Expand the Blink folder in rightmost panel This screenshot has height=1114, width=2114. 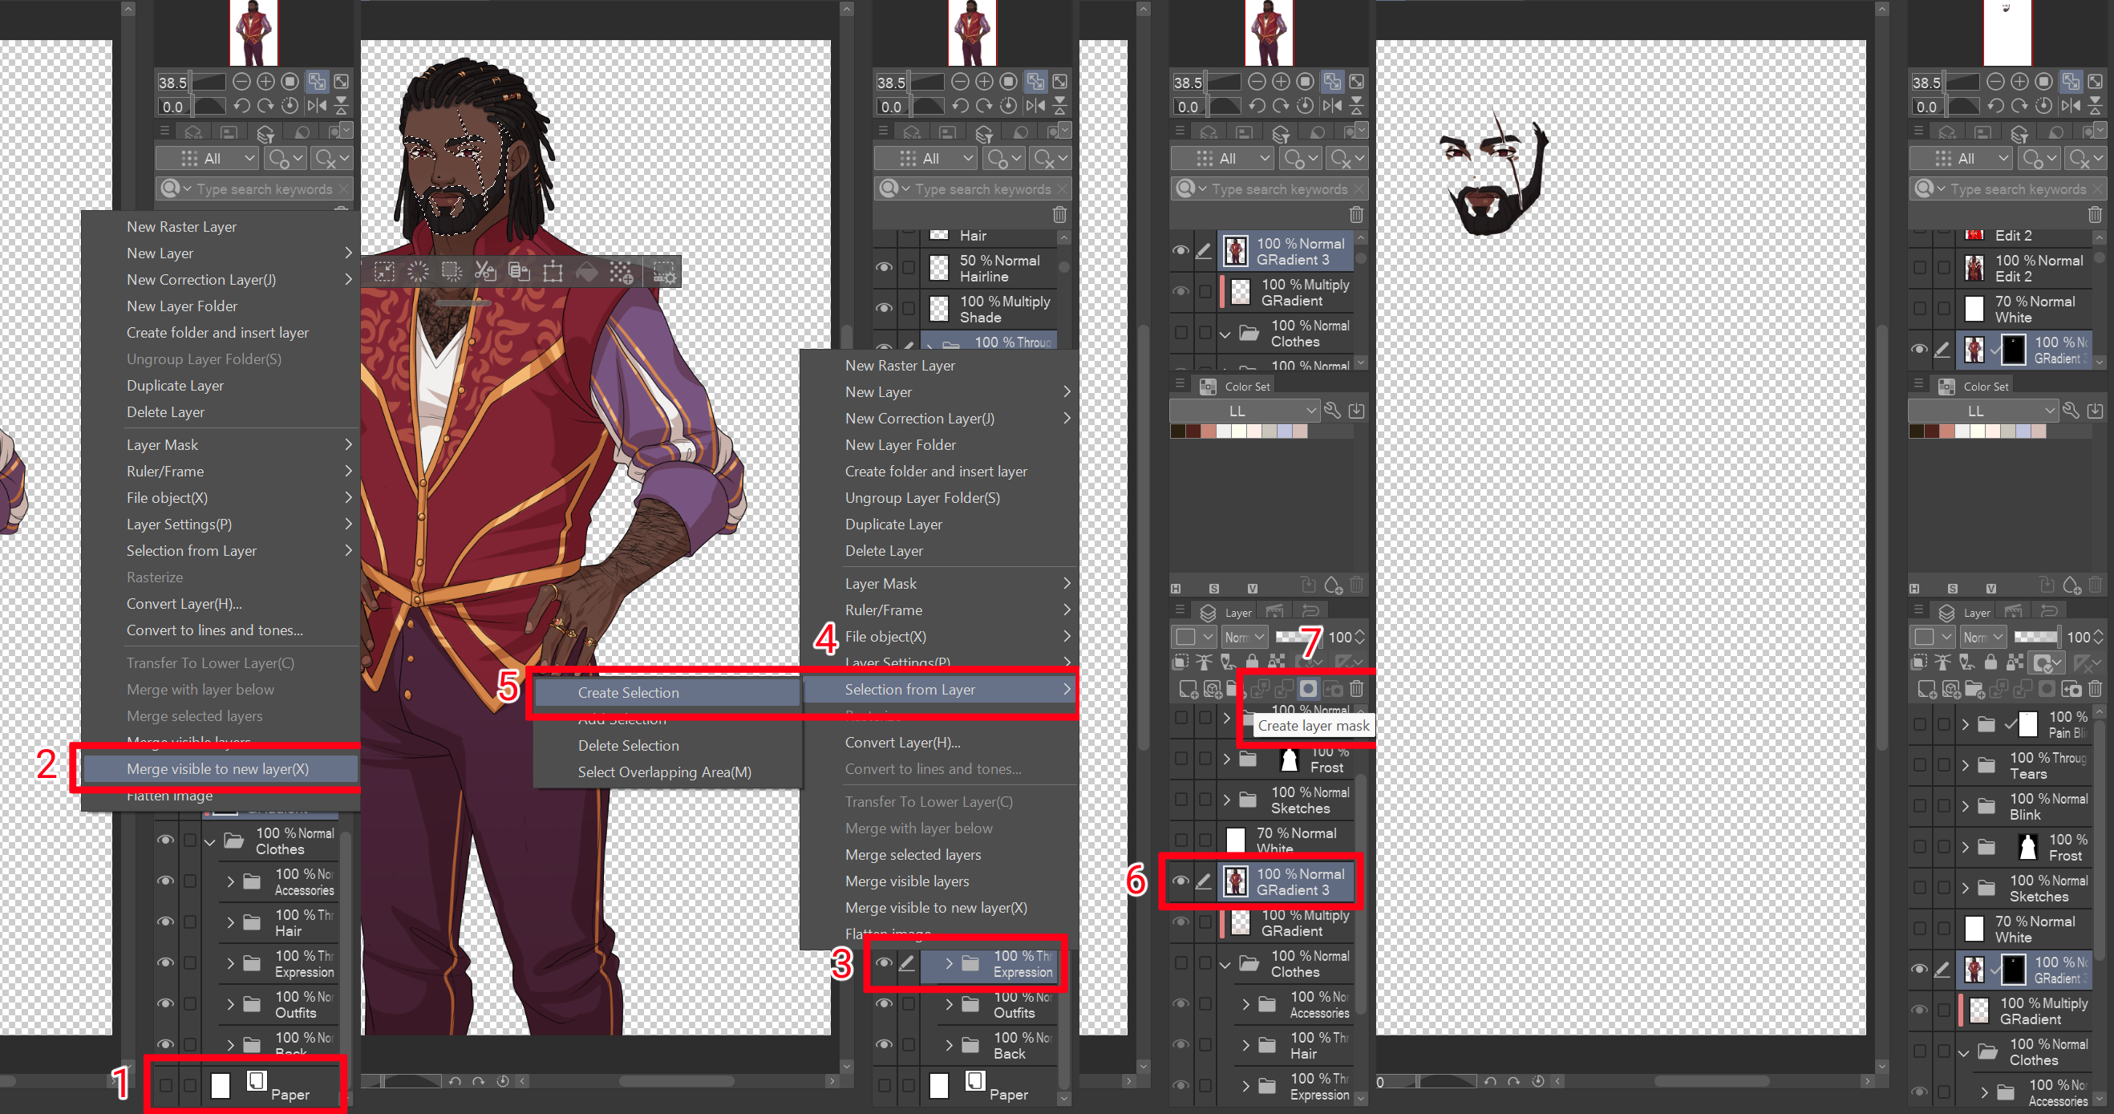(x=1965, y=806)
